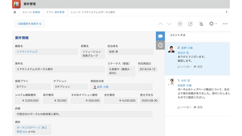Like comment 1 with いいね！
The image size is (242, 136).
click(185, 107)
